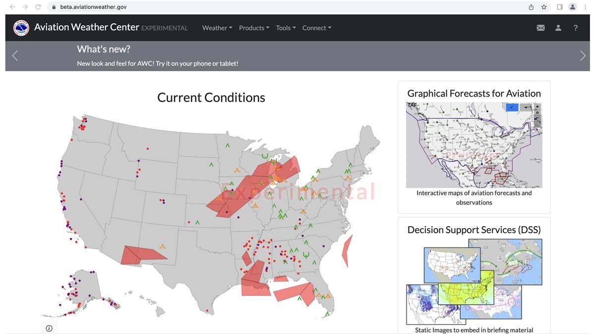Open the browser profile menu
Image resolution: width=595 pixels, height=334 pixels.
point(573,7)
